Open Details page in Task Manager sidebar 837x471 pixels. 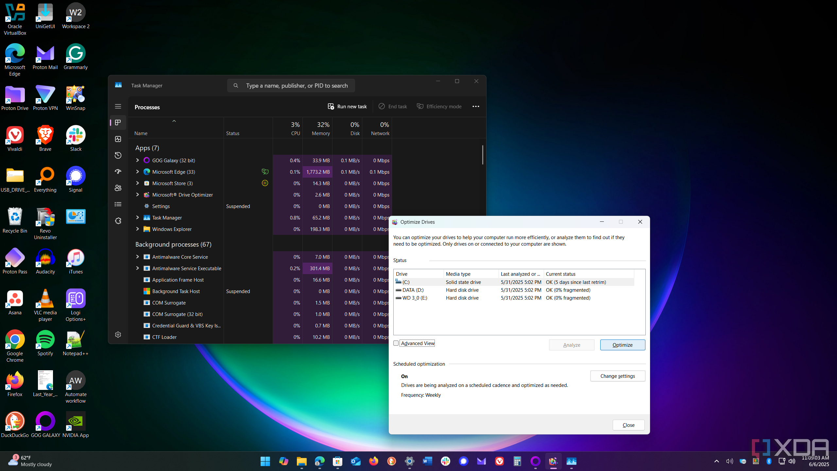coord(118,204)
